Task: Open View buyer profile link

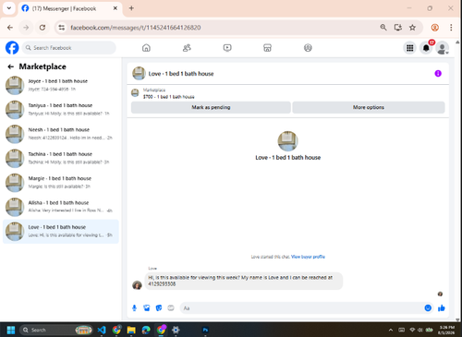Action: coord(308,257)
